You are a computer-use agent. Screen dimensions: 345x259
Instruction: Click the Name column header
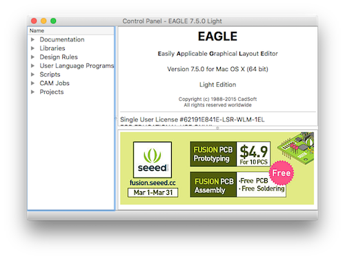pyautogui.click(x=71, y=31)
